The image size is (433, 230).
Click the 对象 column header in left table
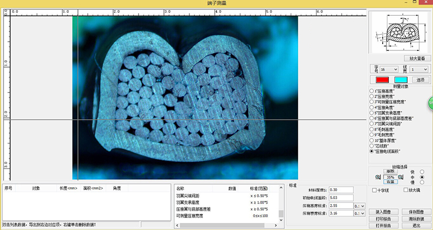(x=36, y=188)
